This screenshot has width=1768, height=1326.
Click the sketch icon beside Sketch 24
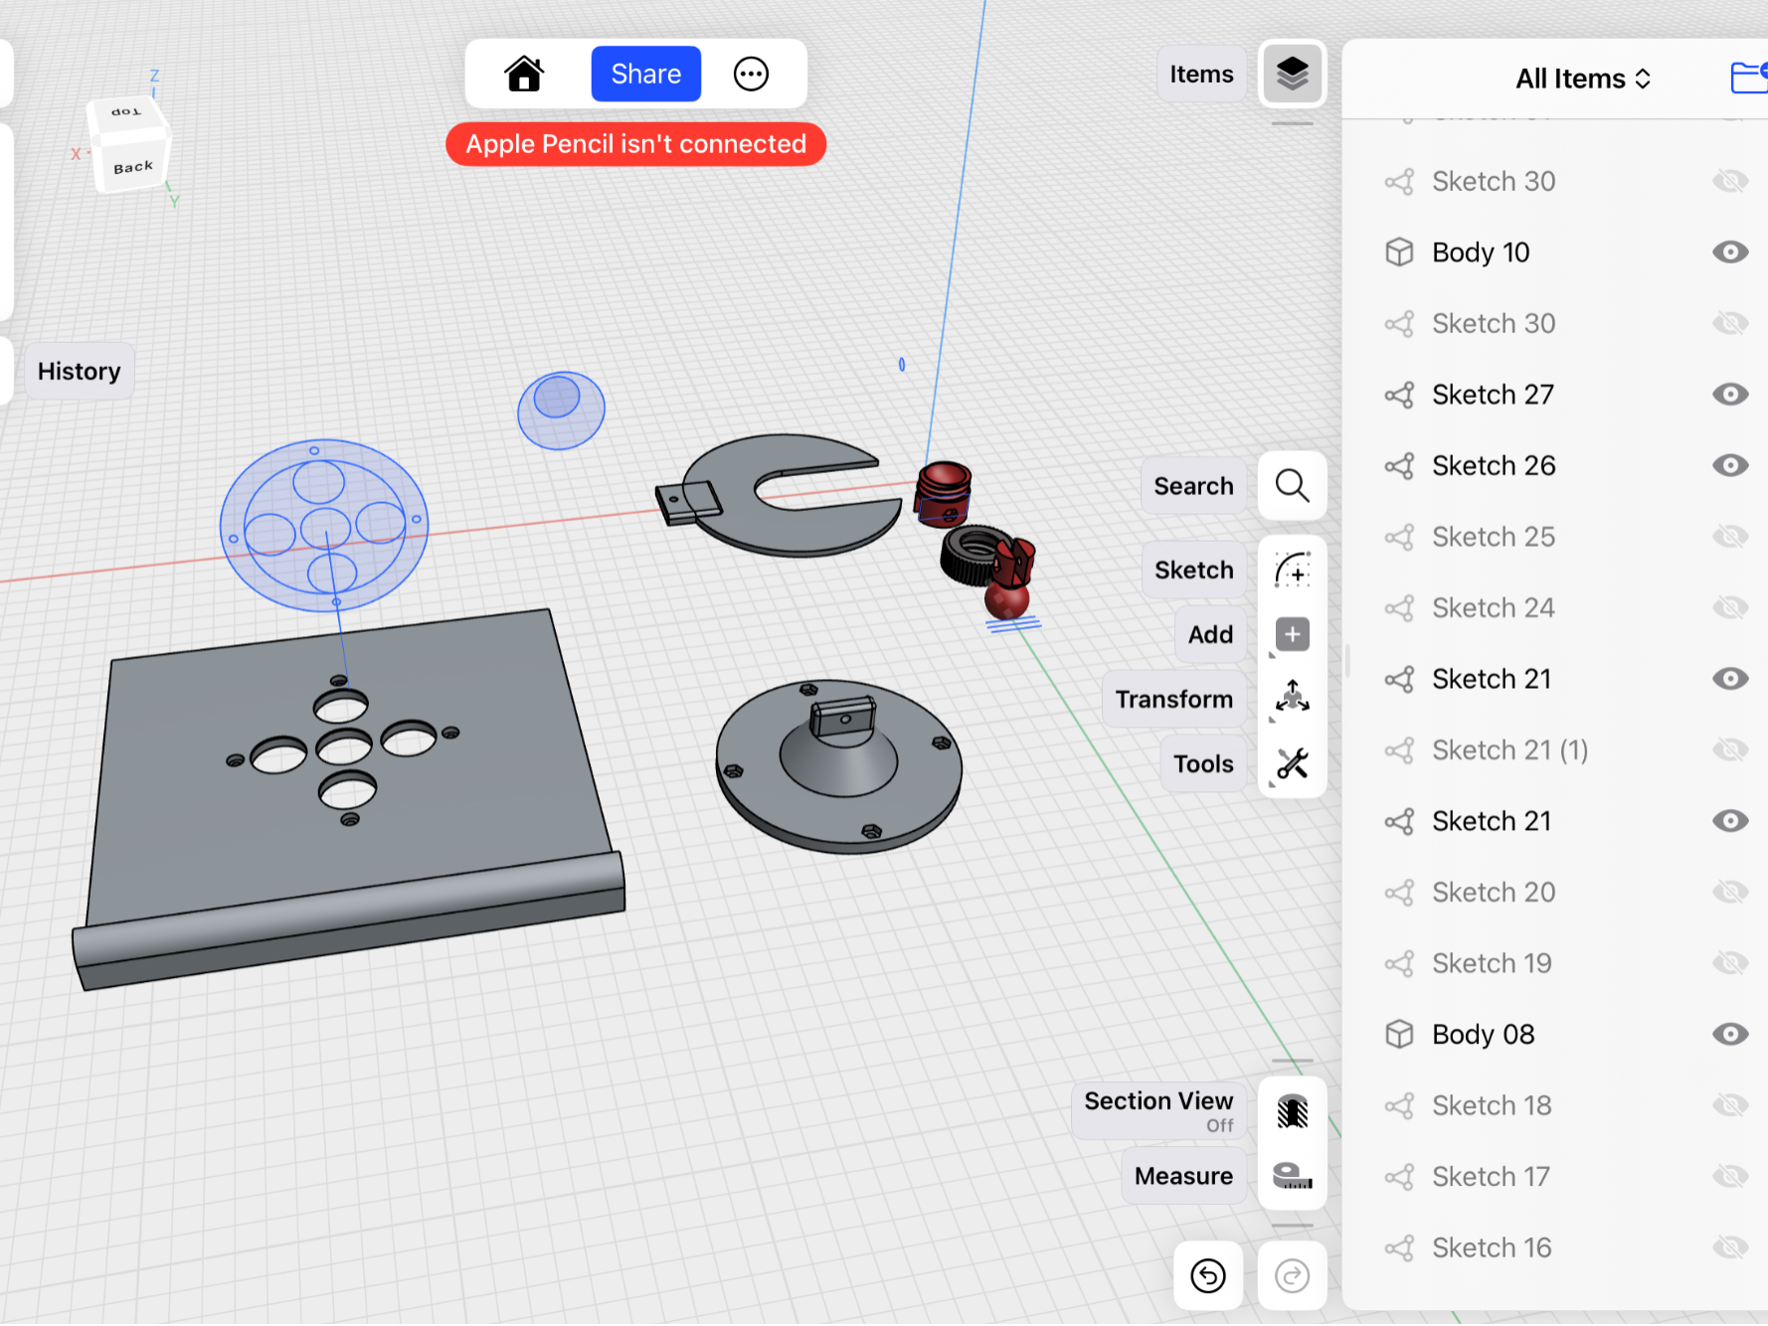(x=1399, y=607)
